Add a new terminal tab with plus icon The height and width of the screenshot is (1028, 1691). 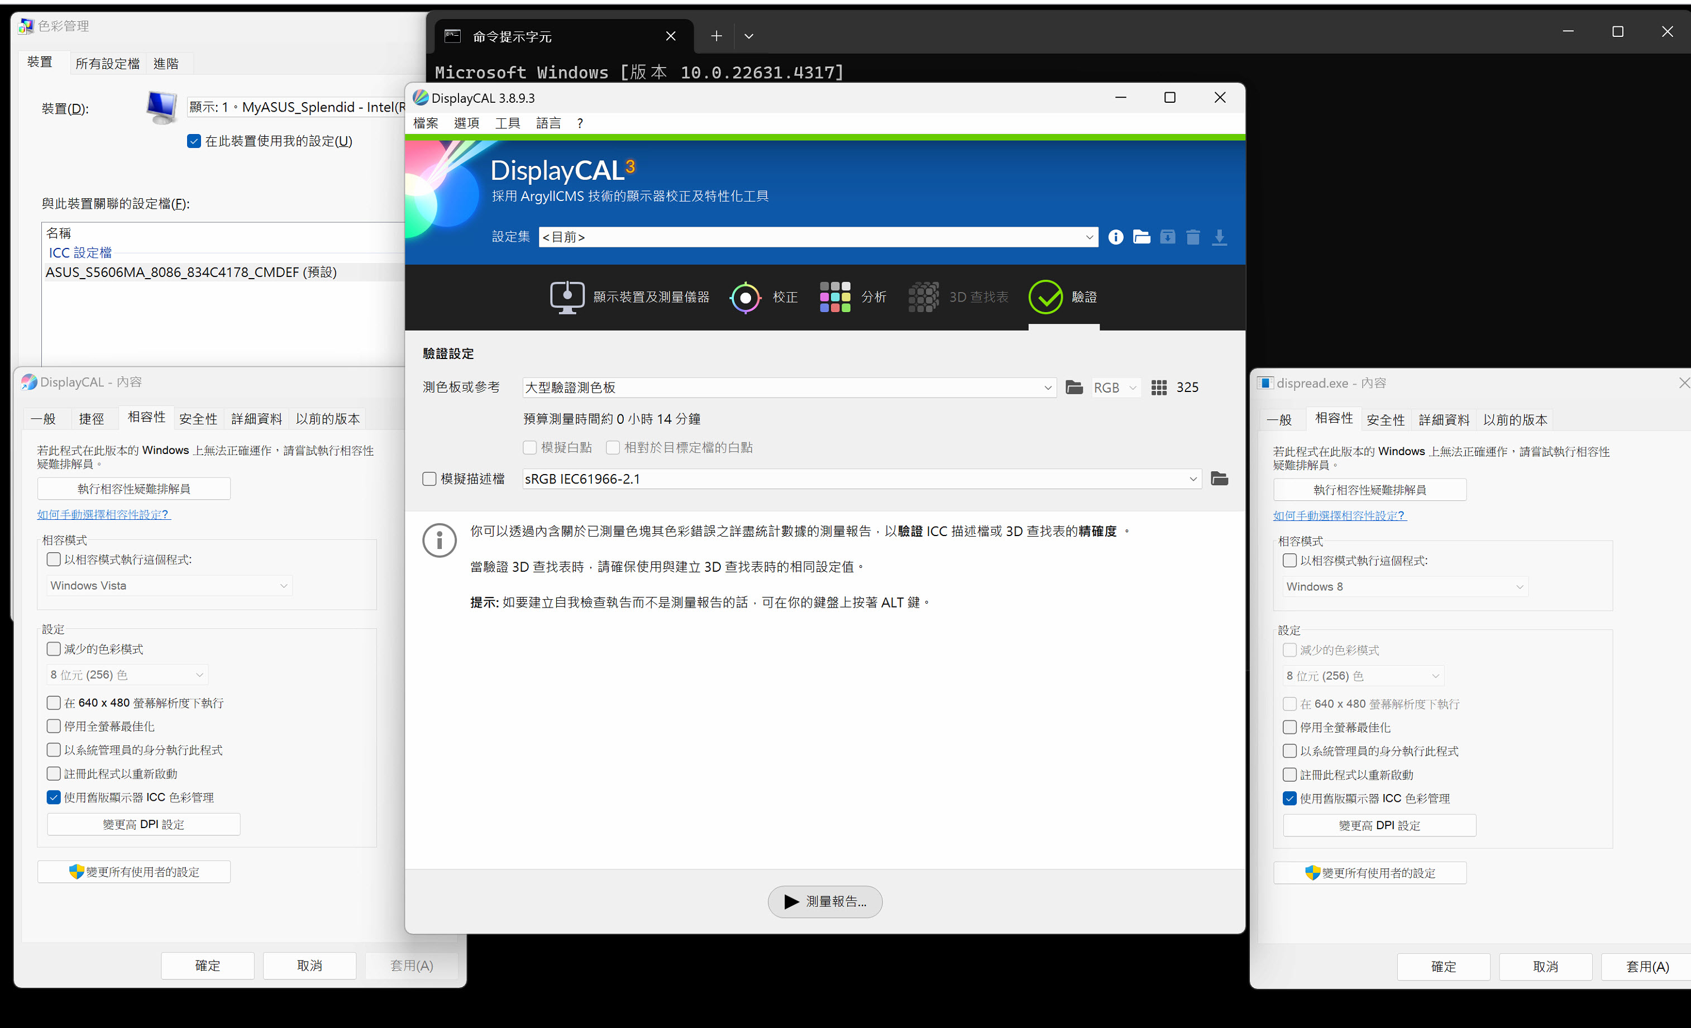(716, 36)
